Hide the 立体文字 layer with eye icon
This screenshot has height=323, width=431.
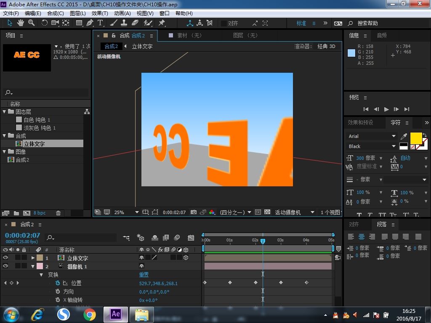click(x=5, y=258)
